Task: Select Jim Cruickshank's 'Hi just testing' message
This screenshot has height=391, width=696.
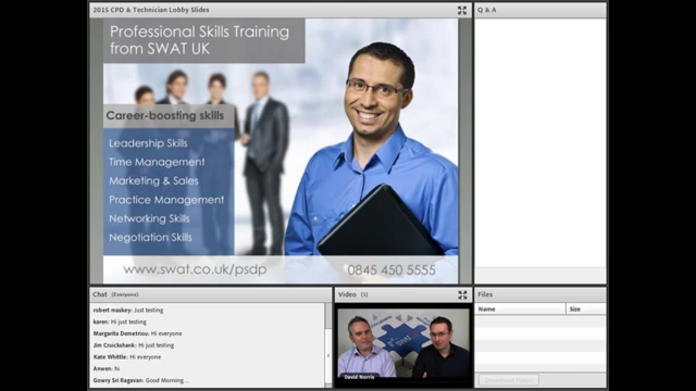Action: coord(134,345)
